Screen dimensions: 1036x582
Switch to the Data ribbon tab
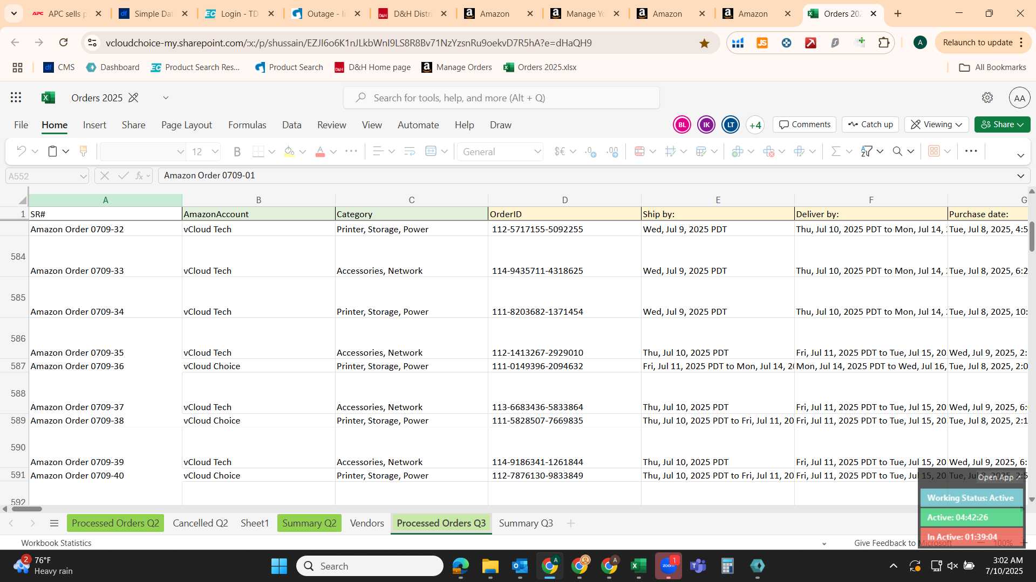tap(291, 125)
